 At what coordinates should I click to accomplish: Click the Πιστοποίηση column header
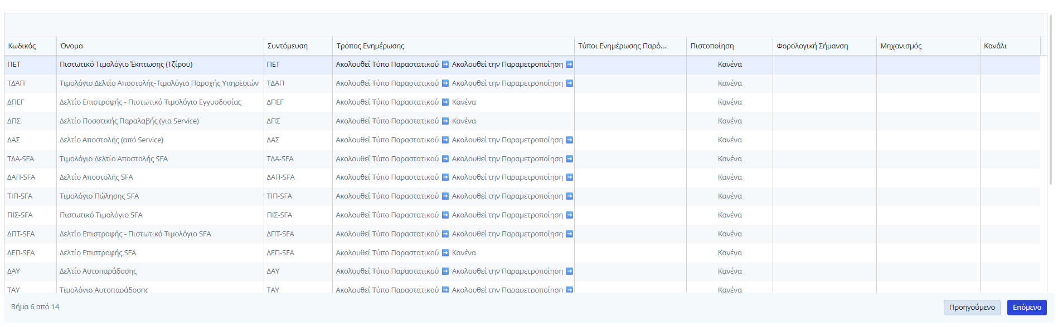click(x=712, y=46)
